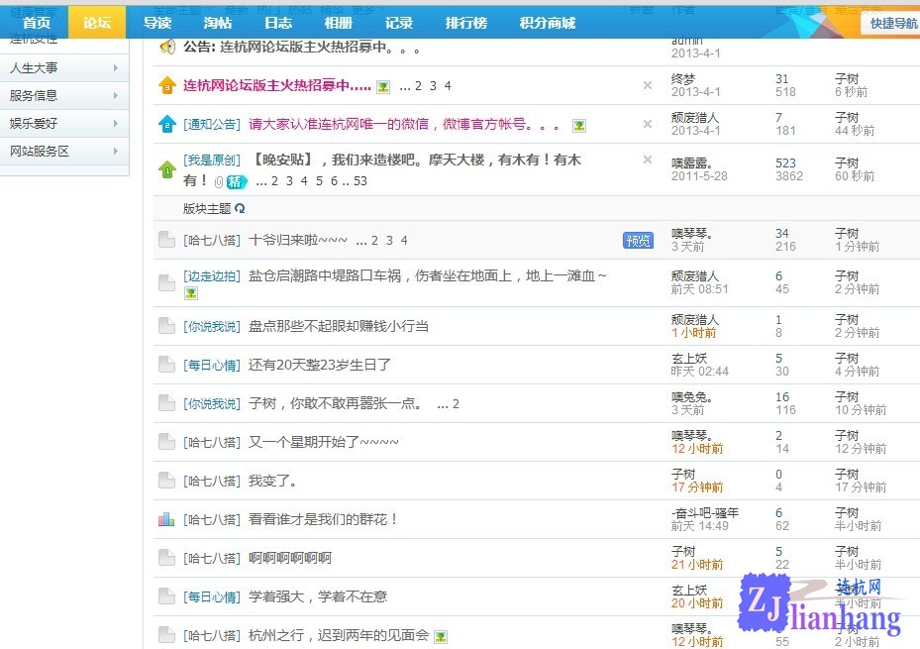Click thread icon for 杭州之行

pyautogui.click(x=166, y=635)
